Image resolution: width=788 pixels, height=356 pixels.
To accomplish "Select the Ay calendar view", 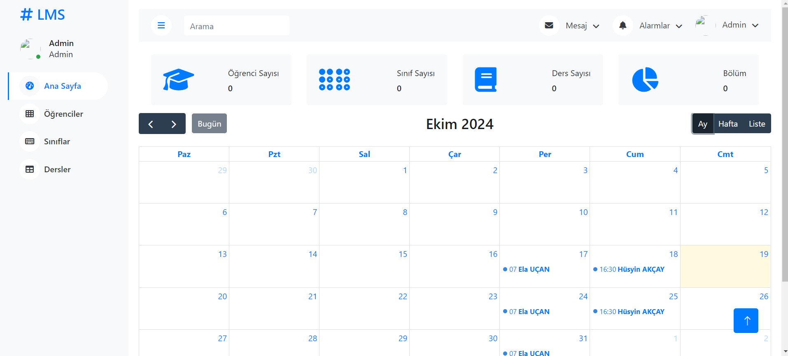I will (702, 124).
